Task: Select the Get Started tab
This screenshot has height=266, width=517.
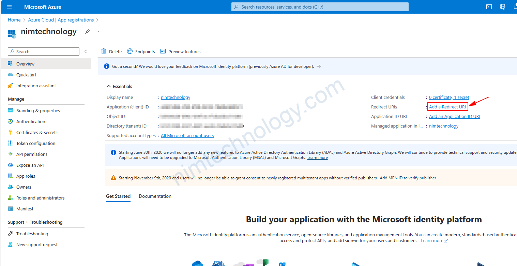Action: 118,196
